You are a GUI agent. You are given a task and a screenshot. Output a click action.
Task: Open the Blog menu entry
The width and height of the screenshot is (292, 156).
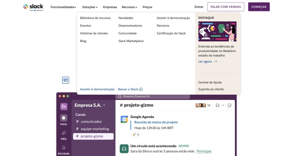pyautogui.click(x=83, y=41)
